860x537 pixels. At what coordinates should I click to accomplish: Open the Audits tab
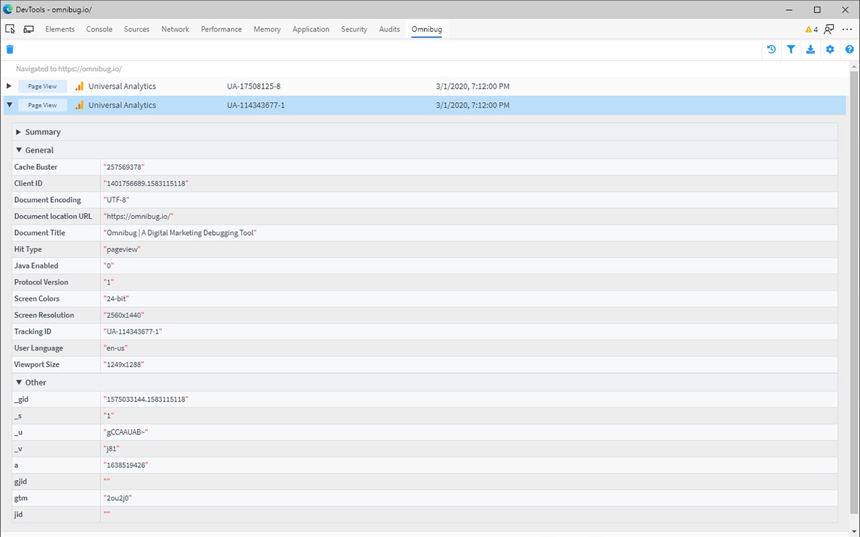[390, 30]
